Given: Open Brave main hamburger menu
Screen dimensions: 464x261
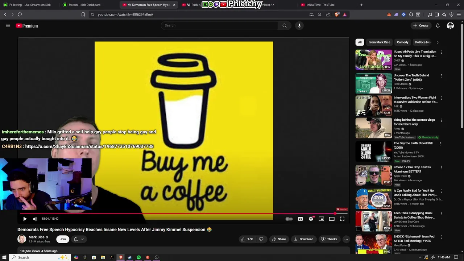Looking at the screenshot, I should click(x=459, y=14).
